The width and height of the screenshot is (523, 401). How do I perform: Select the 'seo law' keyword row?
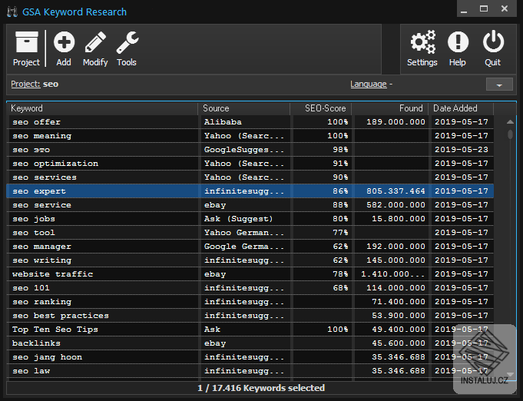tap(250, 371)
